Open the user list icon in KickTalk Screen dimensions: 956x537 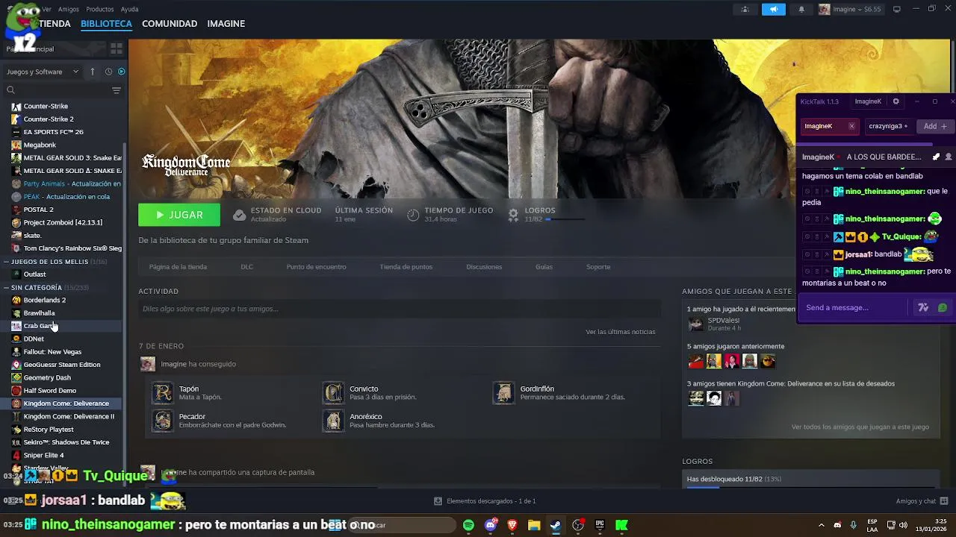949,157
